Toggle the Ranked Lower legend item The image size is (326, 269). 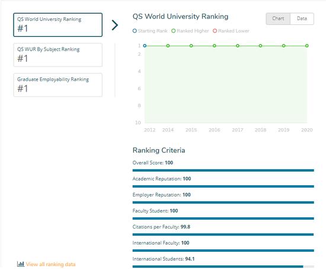coord(231,31)
